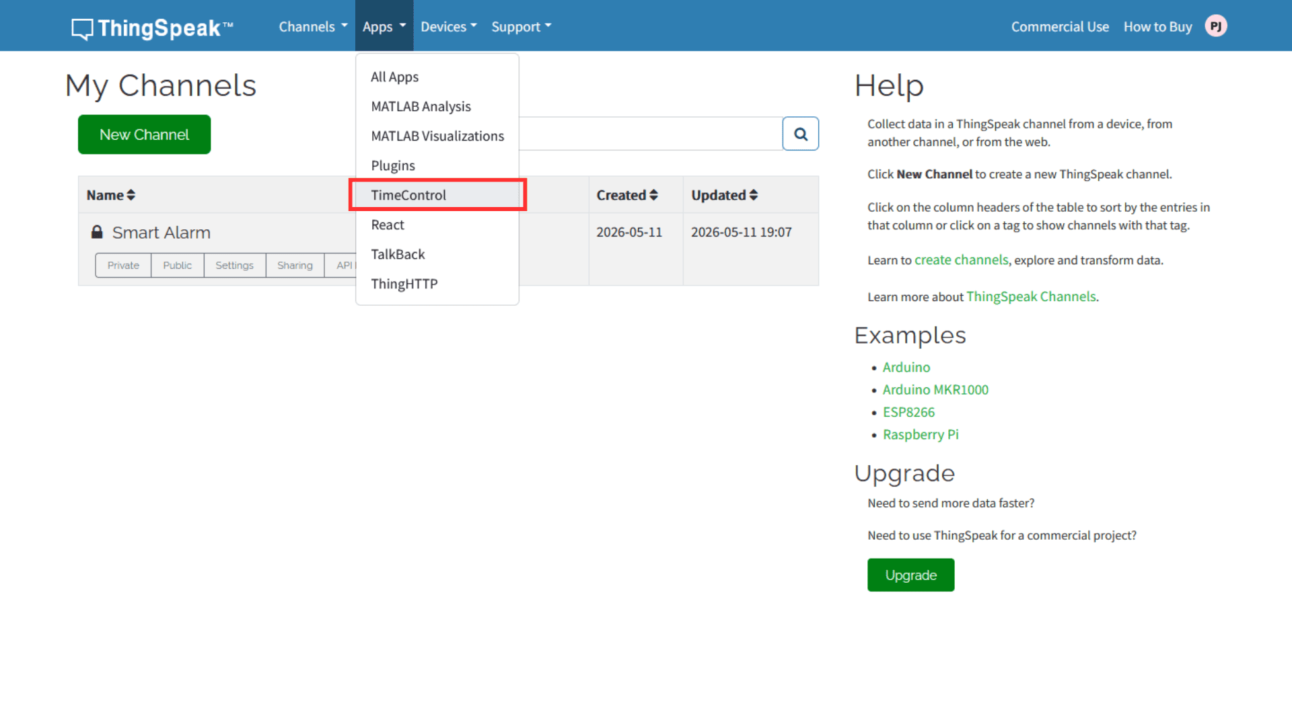The image size is (1292, 726).
Task: Open MATLAB Visualizations menu entry
Action: tap(437, 136)
